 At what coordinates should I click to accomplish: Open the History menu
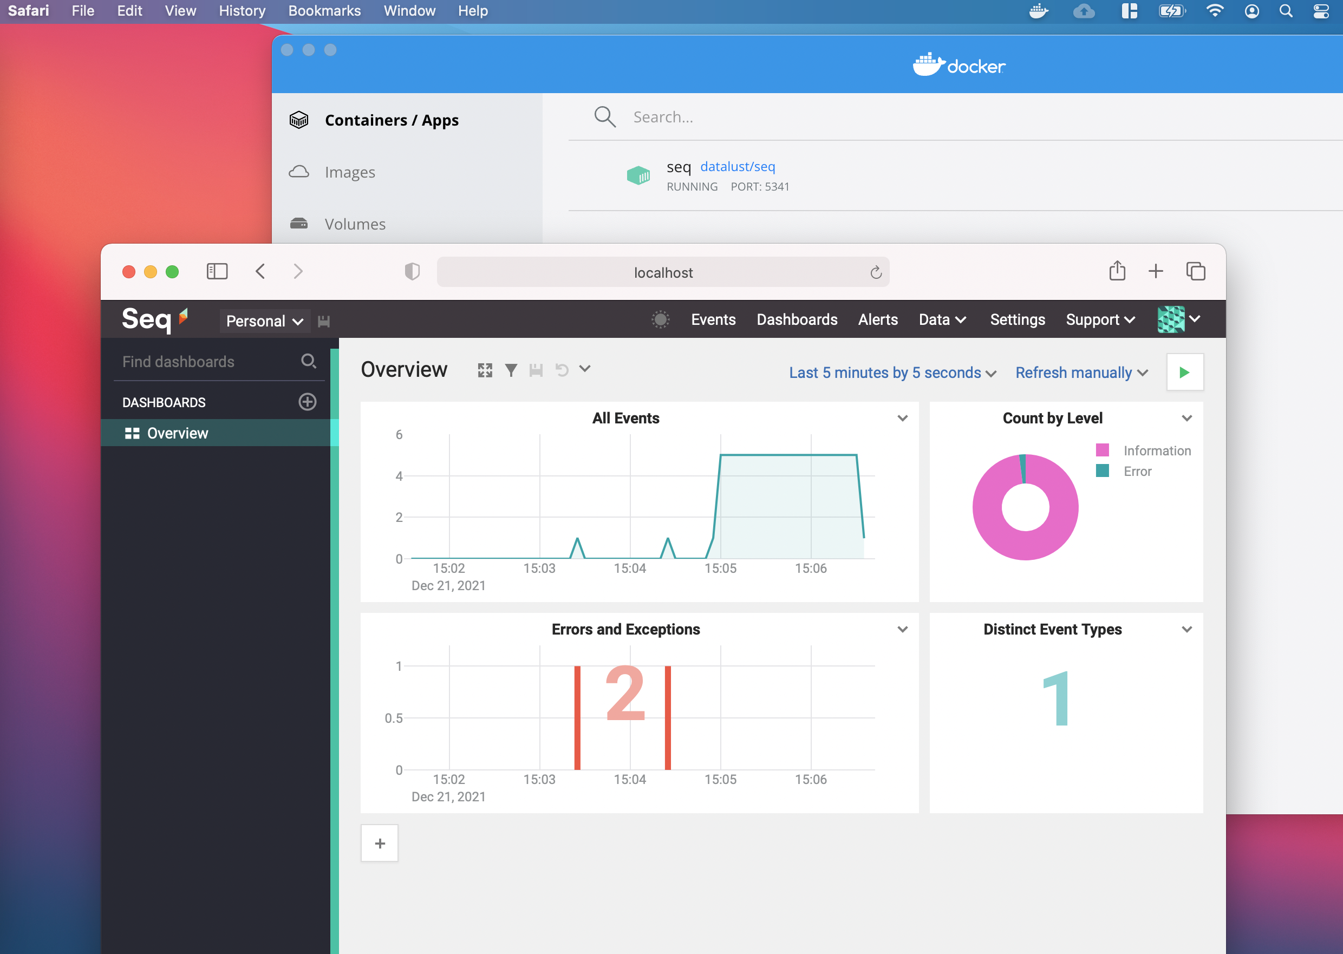coord(242,11)
